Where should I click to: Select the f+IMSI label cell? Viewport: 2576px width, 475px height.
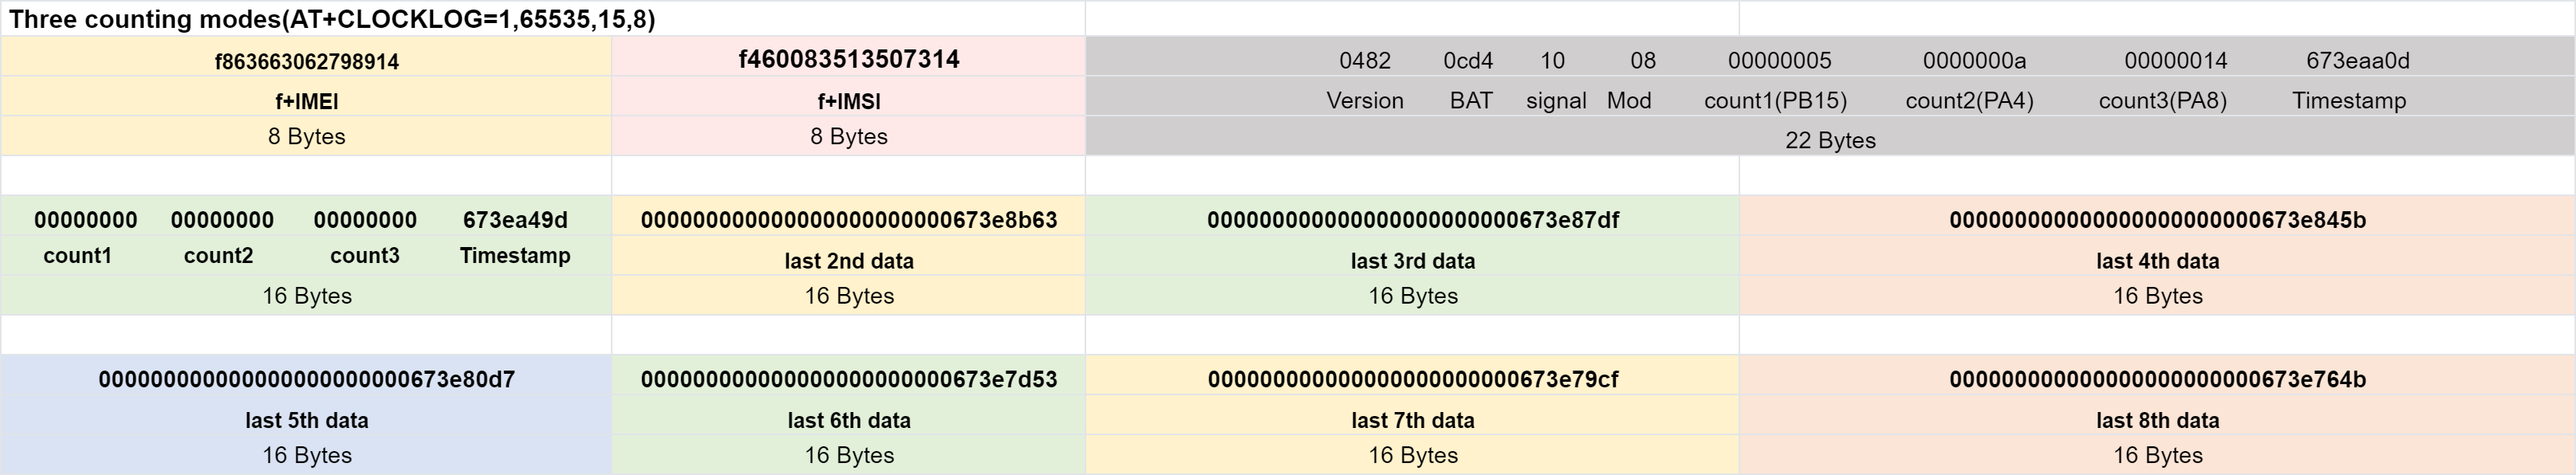[848, 101]
